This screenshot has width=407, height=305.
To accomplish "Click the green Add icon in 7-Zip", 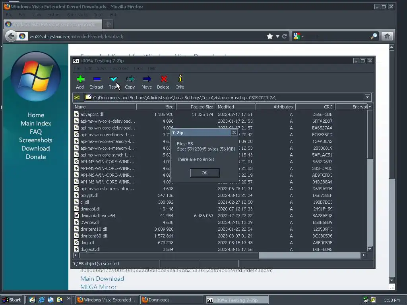I will pos(80,79).
